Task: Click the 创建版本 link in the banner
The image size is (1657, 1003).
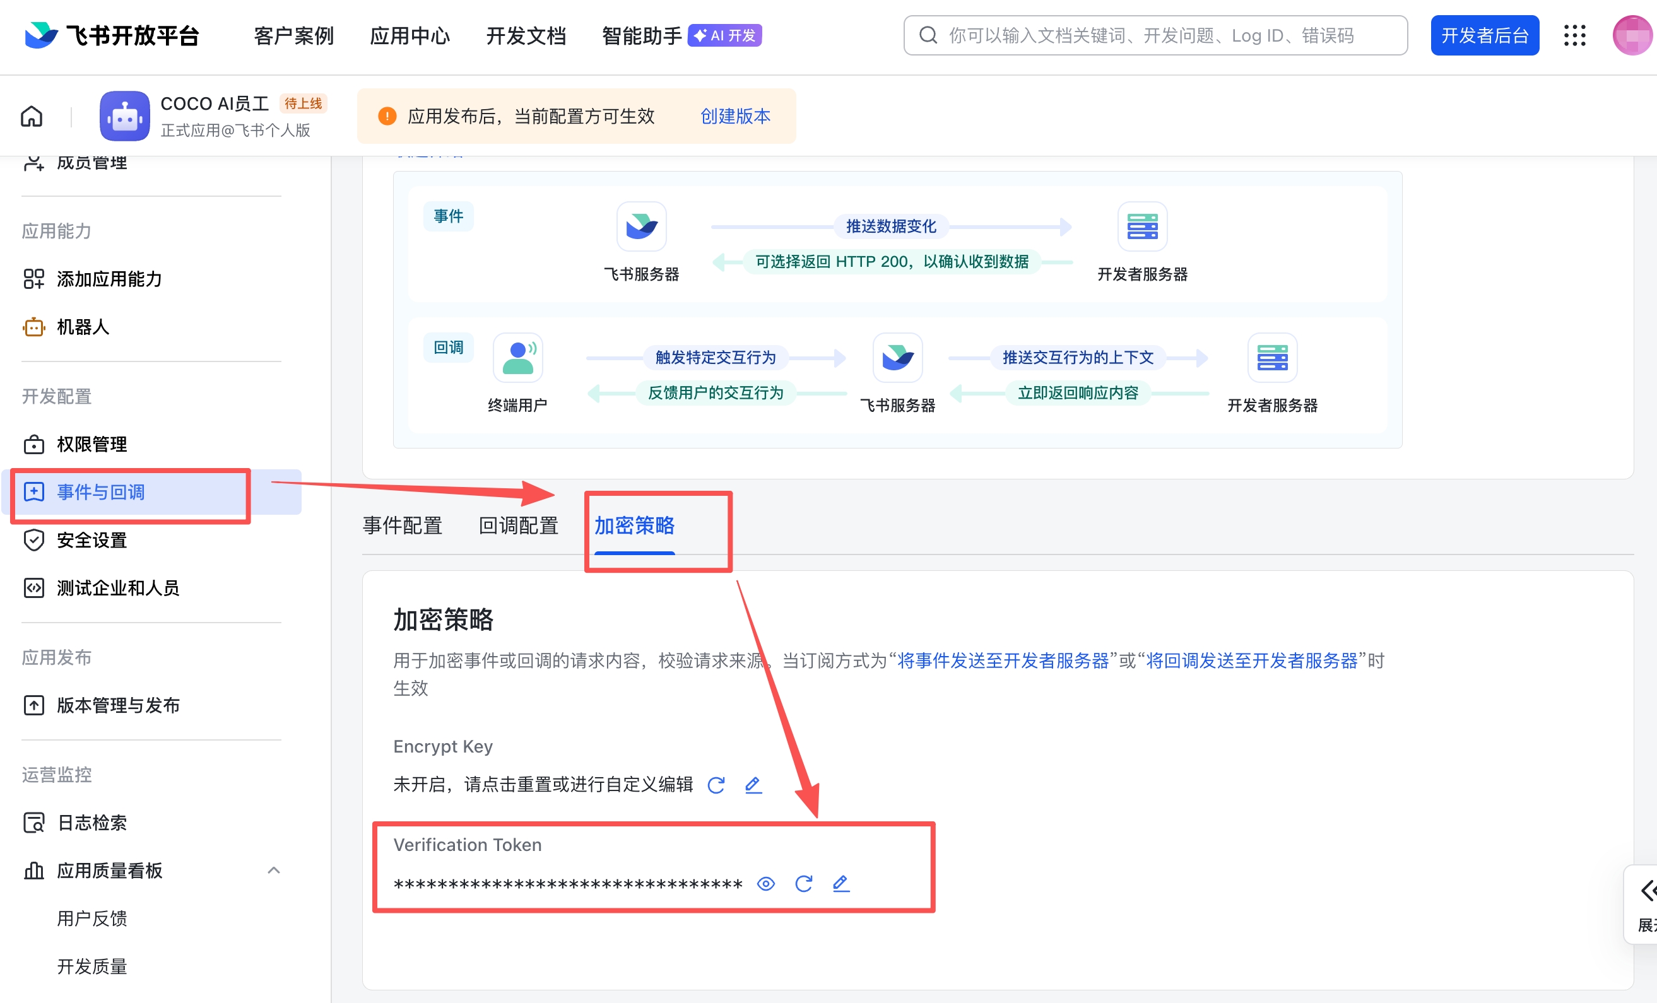Action: pyautogui.click(x=735, y=115)
